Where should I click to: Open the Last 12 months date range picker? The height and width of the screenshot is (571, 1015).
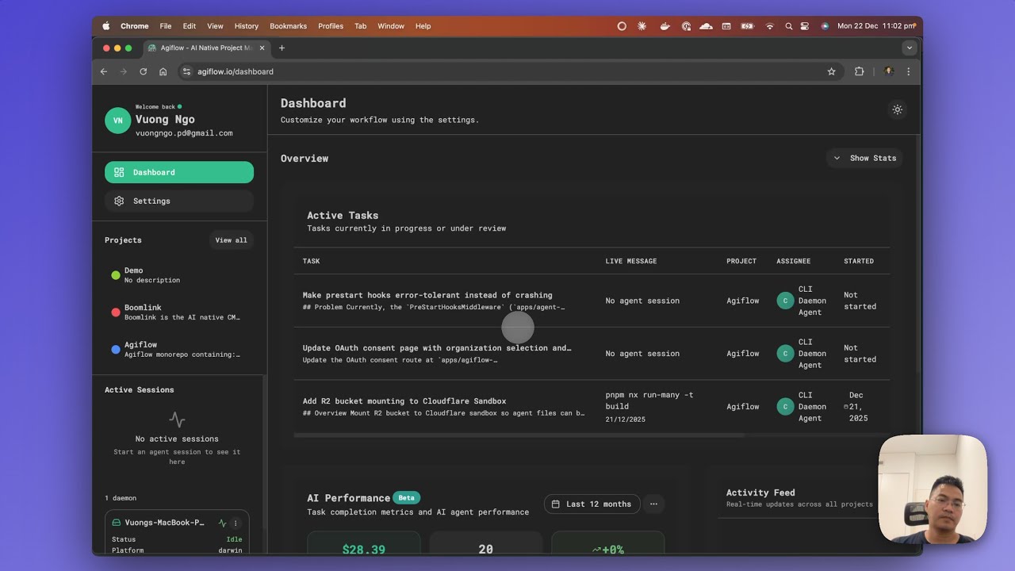click(592, 504)
